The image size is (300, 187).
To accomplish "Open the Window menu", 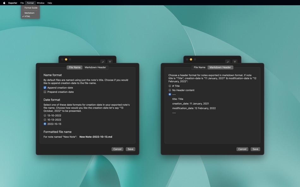I will click(x=40, y=3).
